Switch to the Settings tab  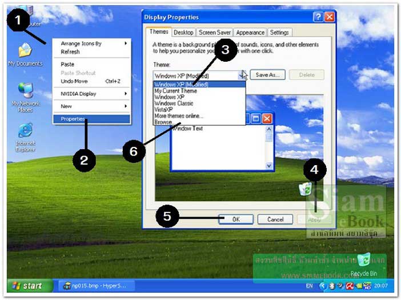click(279, 33)
